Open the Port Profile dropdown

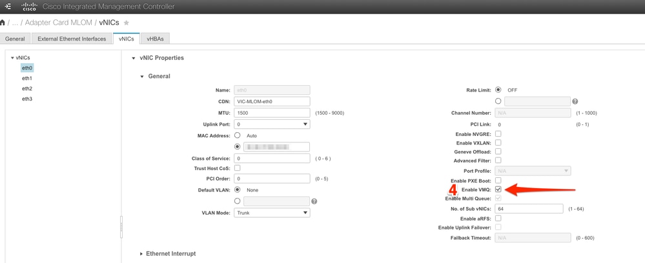point(533,171)
